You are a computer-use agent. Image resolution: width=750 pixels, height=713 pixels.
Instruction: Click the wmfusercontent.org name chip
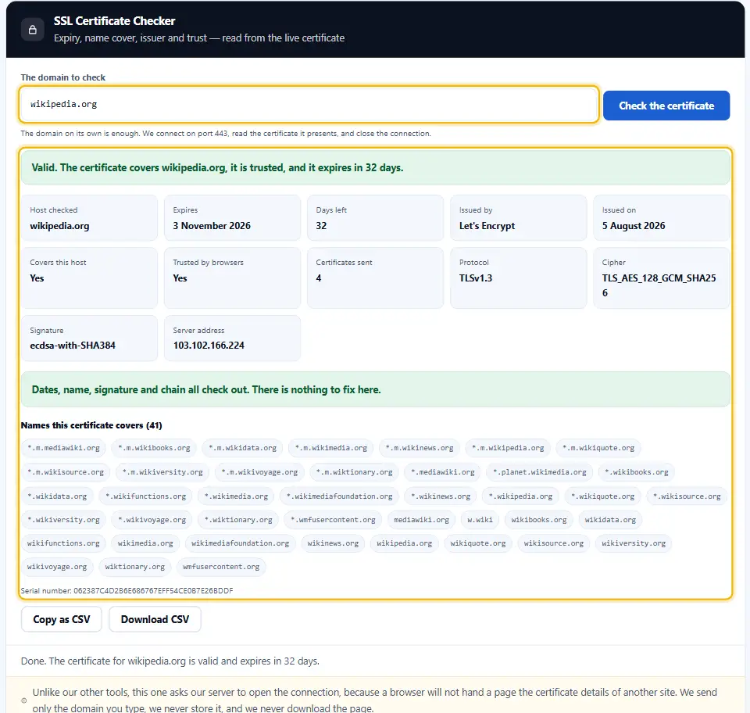(x=221, y=567)
